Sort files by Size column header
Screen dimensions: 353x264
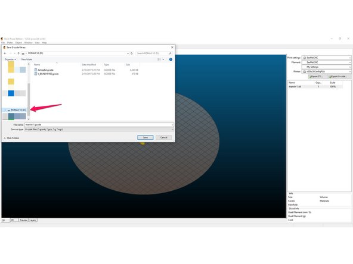coord(128,65)
